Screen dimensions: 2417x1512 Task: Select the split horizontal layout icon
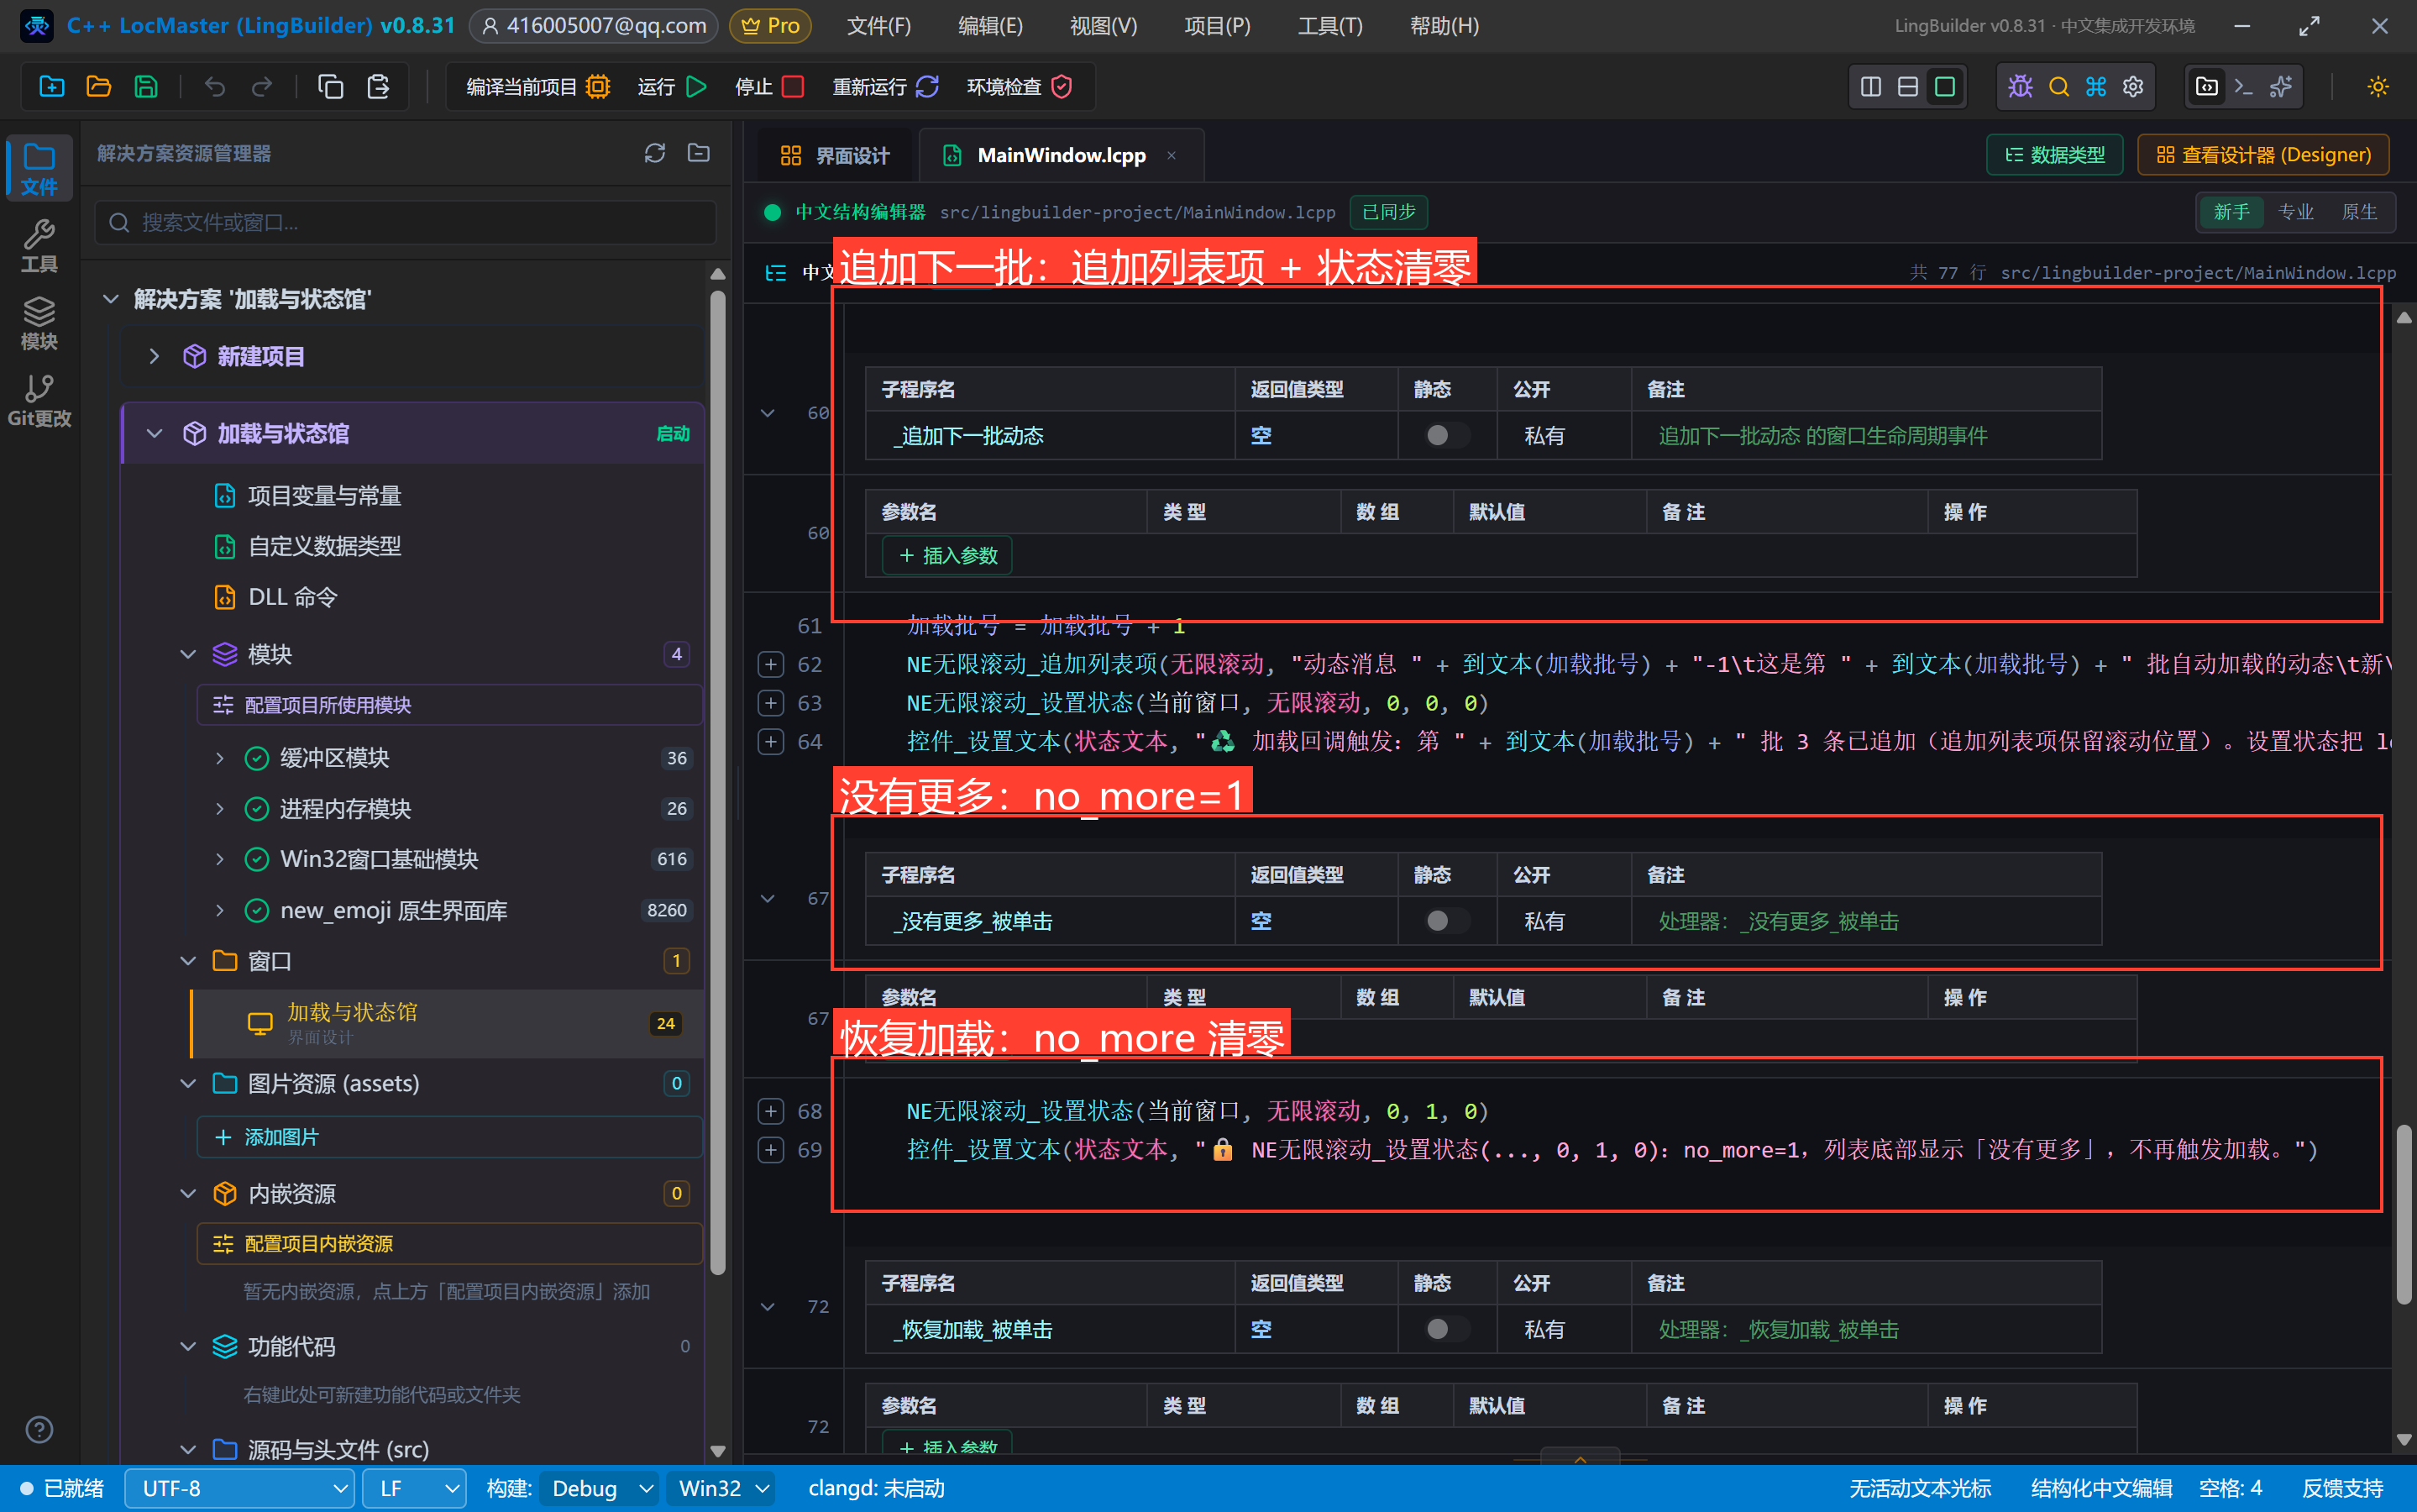tap(1907, 87)
